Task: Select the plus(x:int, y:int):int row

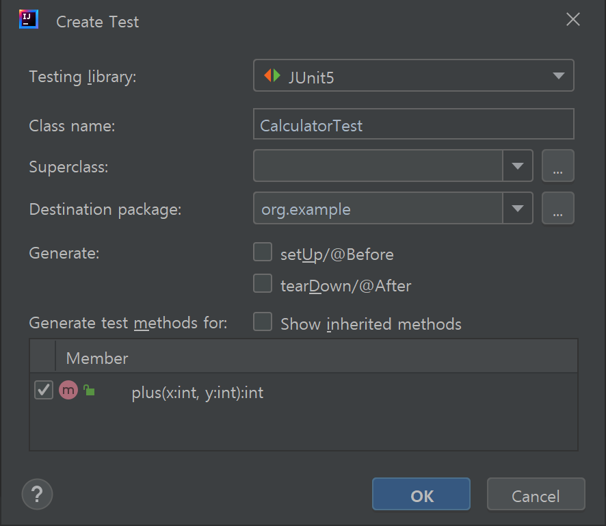Action: click(x=198, y=393)
